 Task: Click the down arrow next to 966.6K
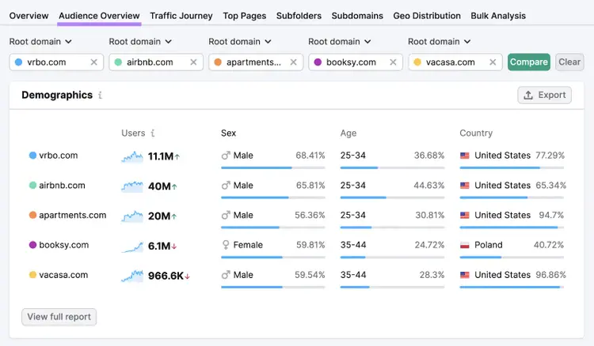click(x=187, y=276)
